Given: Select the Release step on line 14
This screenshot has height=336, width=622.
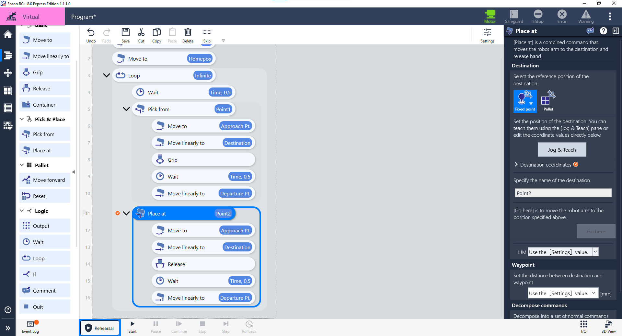Looking at the screenshot, I should click(x=203, y=264).
